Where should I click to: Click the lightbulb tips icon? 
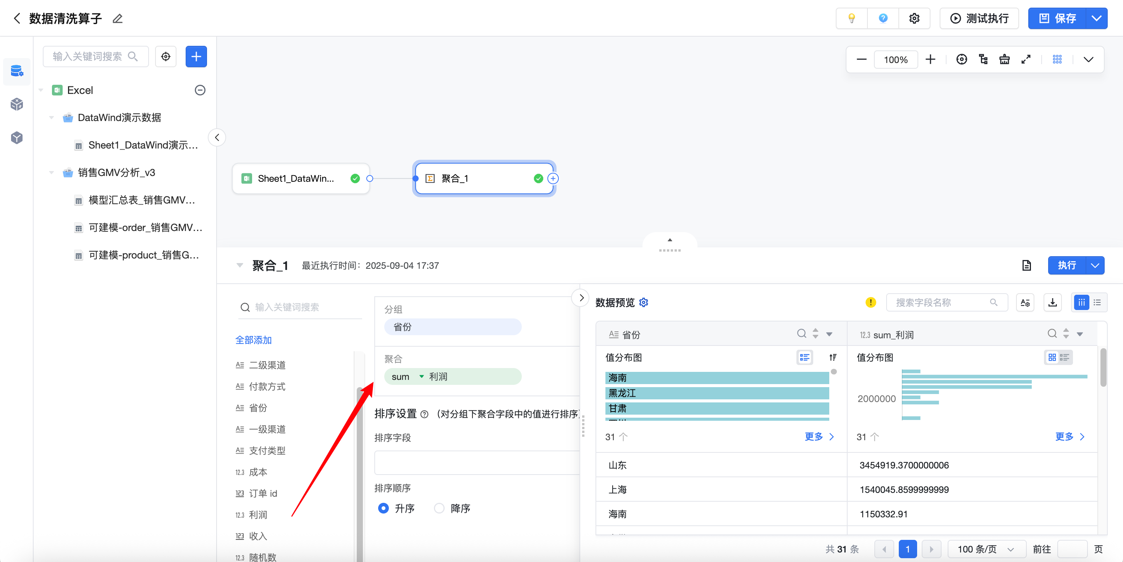tap(851, 18)
